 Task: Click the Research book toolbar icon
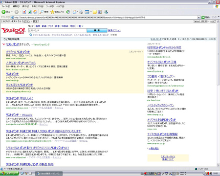100,12
